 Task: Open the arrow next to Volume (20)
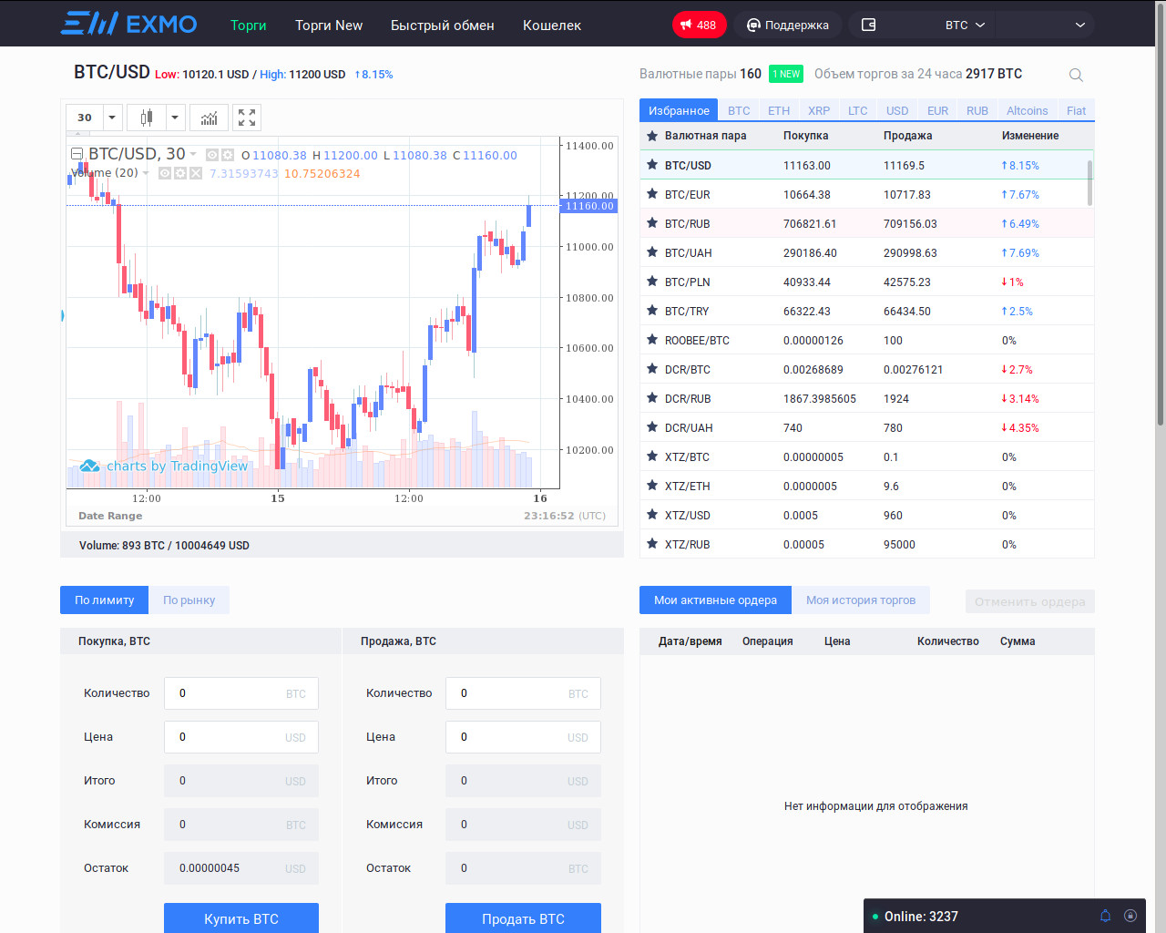(x=146, y=173)
